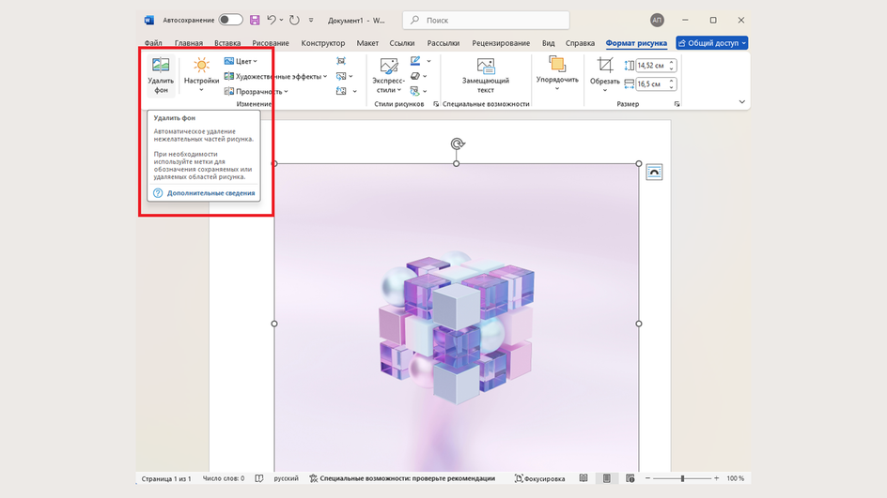Click the rotation handle above the picture
The image size is (887, 498).
click(457, 143)
